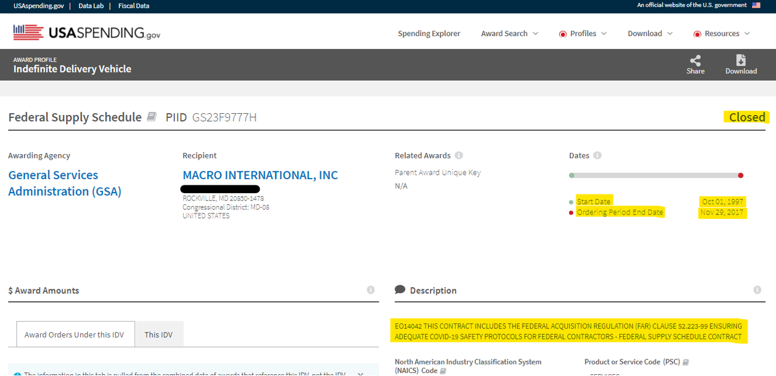Click the PIID GS23F9777H text
The image size is (776, 376).
pyautogui.click(x=211, y=117)
